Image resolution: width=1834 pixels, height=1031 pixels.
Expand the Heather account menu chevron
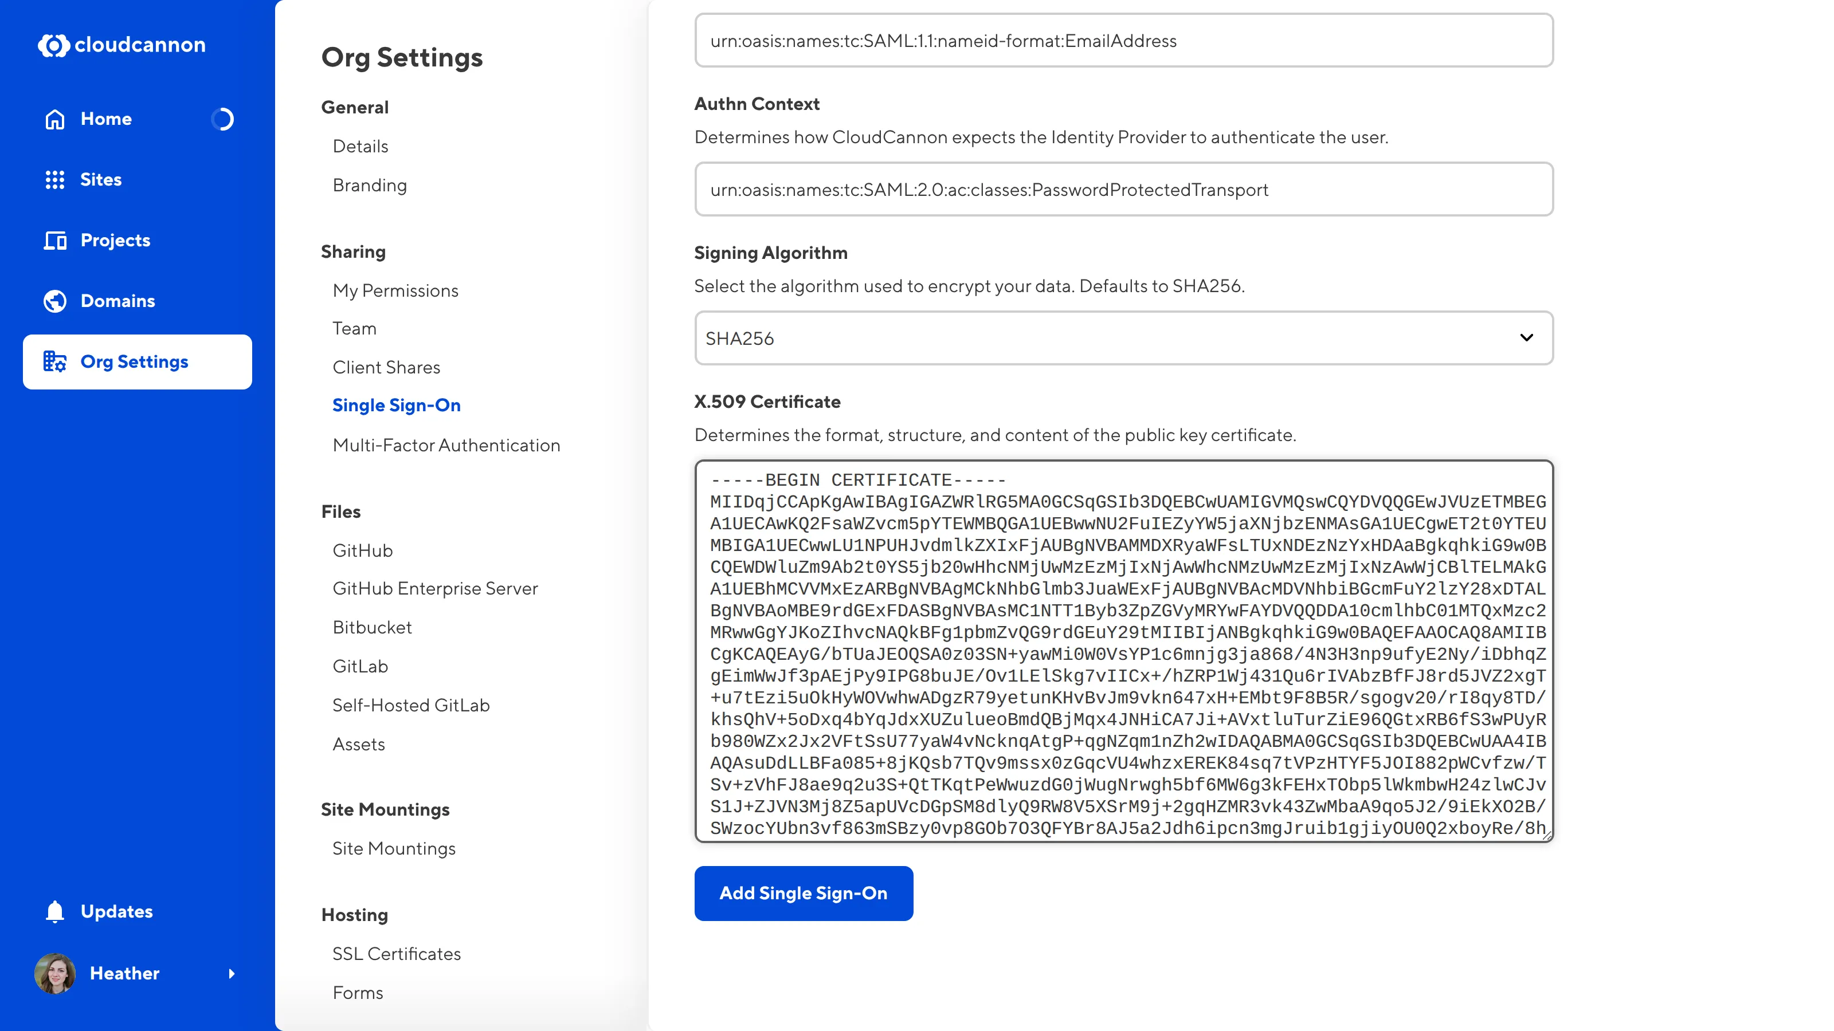(x=233, y=973)
